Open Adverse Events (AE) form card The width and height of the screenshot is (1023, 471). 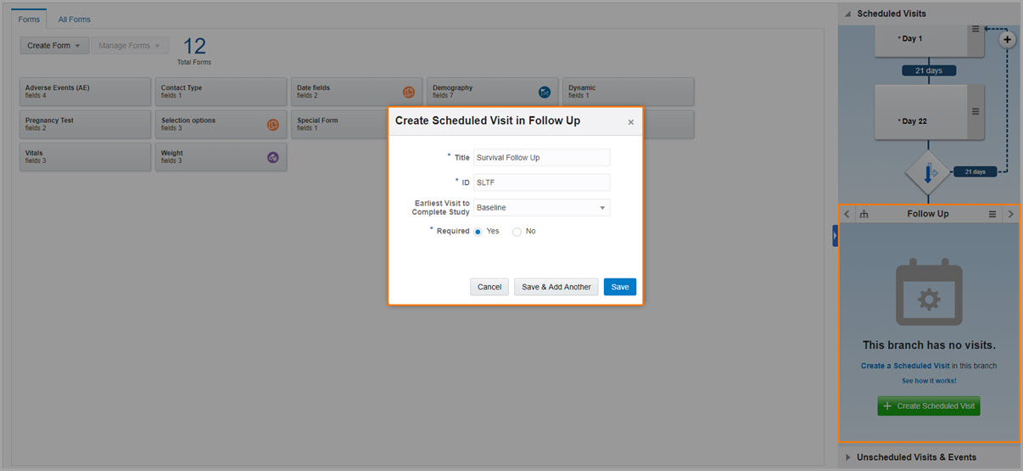click(85, 92)
